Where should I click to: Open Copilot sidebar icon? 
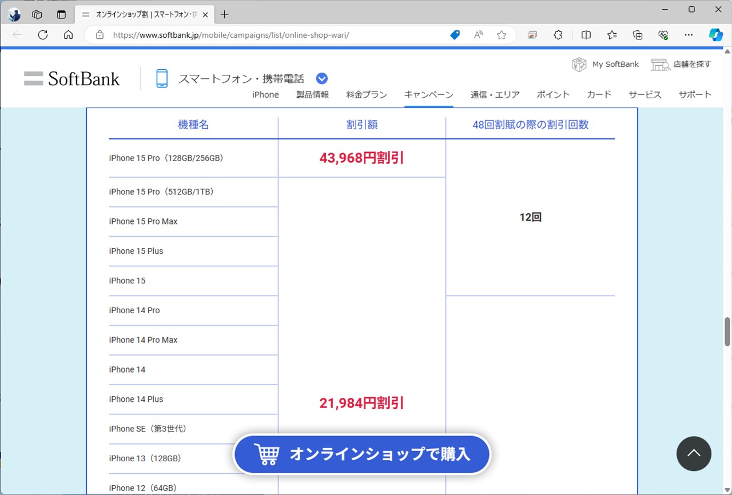coord(716,35)
